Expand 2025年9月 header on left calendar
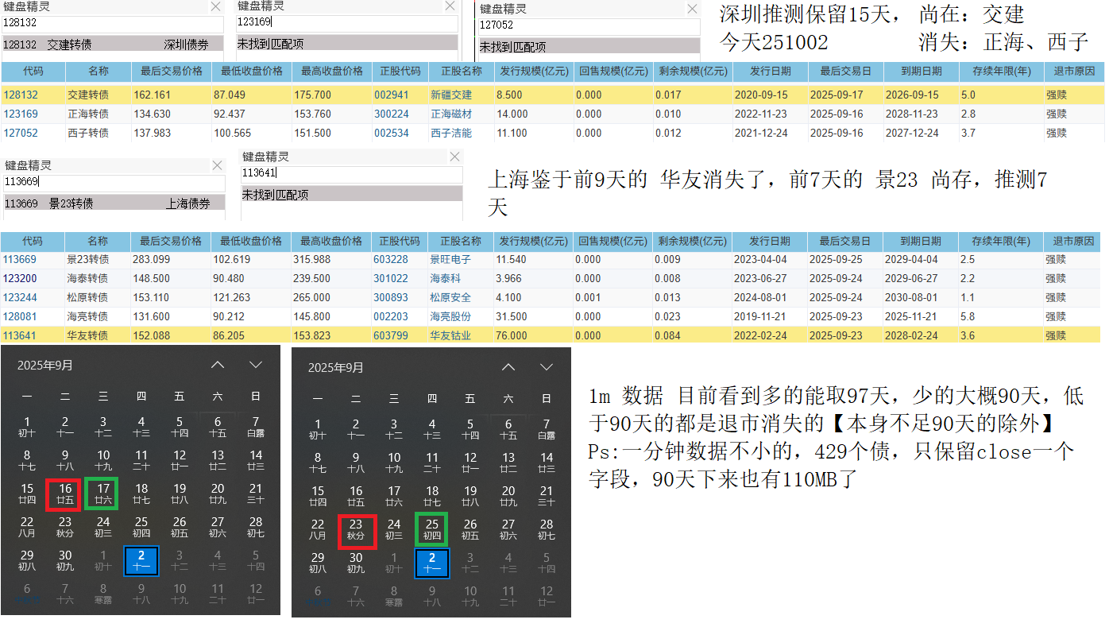Screen dimensions: 1109x631 click(44, 365)
